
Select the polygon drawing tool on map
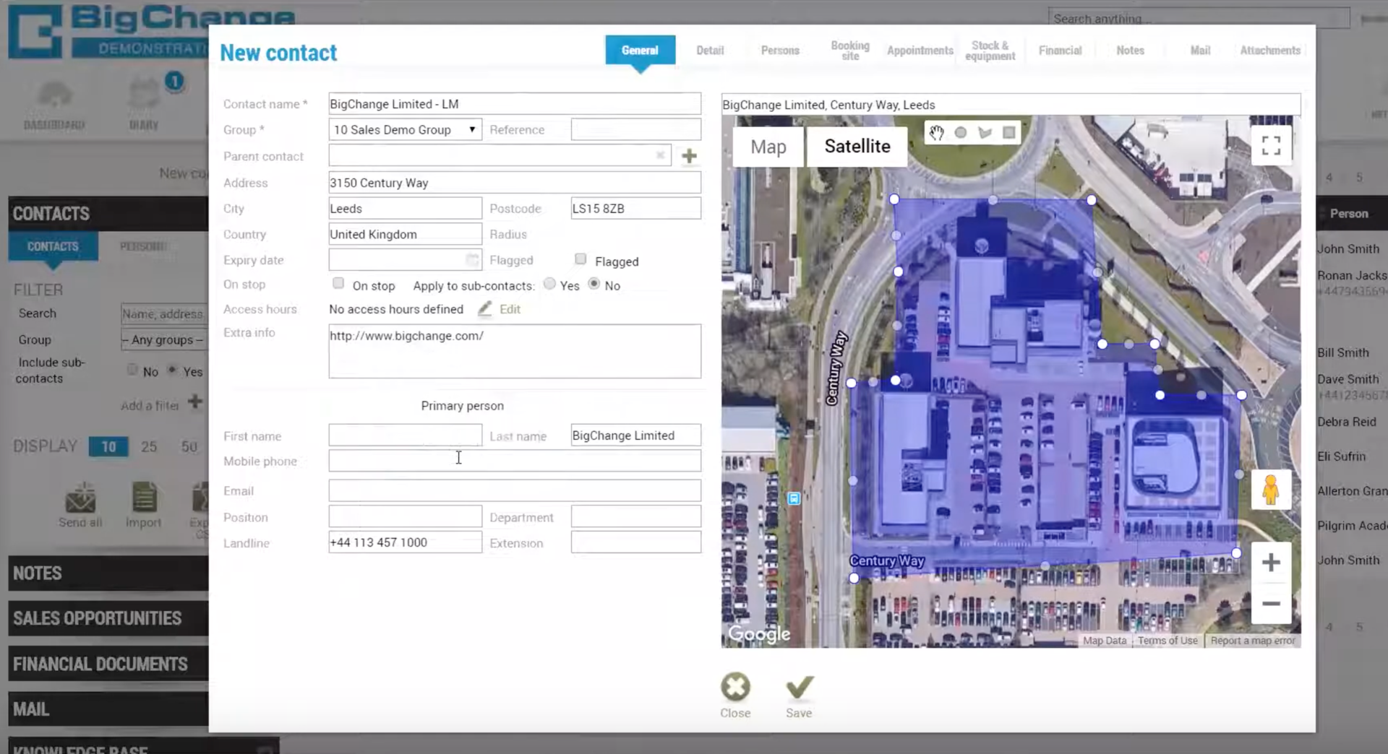point(985,133)
